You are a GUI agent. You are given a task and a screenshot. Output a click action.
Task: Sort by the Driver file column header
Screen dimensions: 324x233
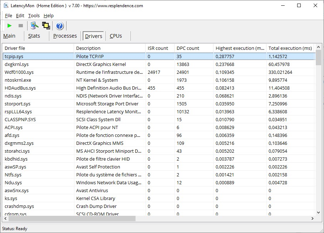[15, 48]
